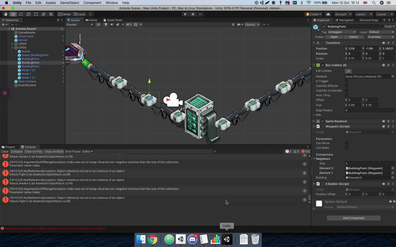The image size is (396, 247).
Task: Toggle the Static checkbox
Action: pos(382,26)
